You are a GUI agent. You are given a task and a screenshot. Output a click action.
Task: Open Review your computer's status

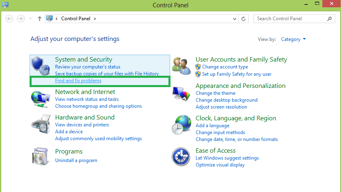(x=87, y=67)
